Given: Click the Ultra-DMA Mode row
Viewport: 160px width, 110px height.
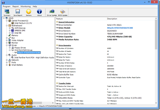Looking at the screenshot, I should pos(105,98).
